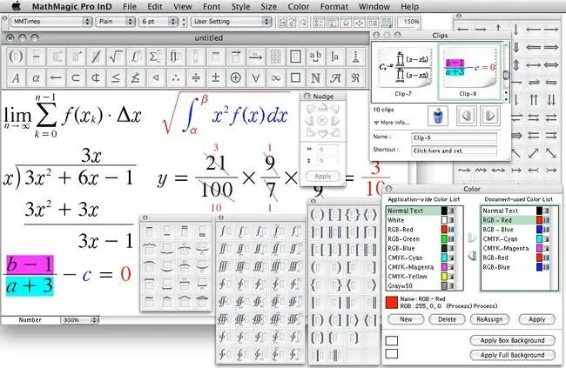This screenshot has height=368, width=566.
Task: Open the parentheses fence templates palette
Action: (x=16, y=57)
